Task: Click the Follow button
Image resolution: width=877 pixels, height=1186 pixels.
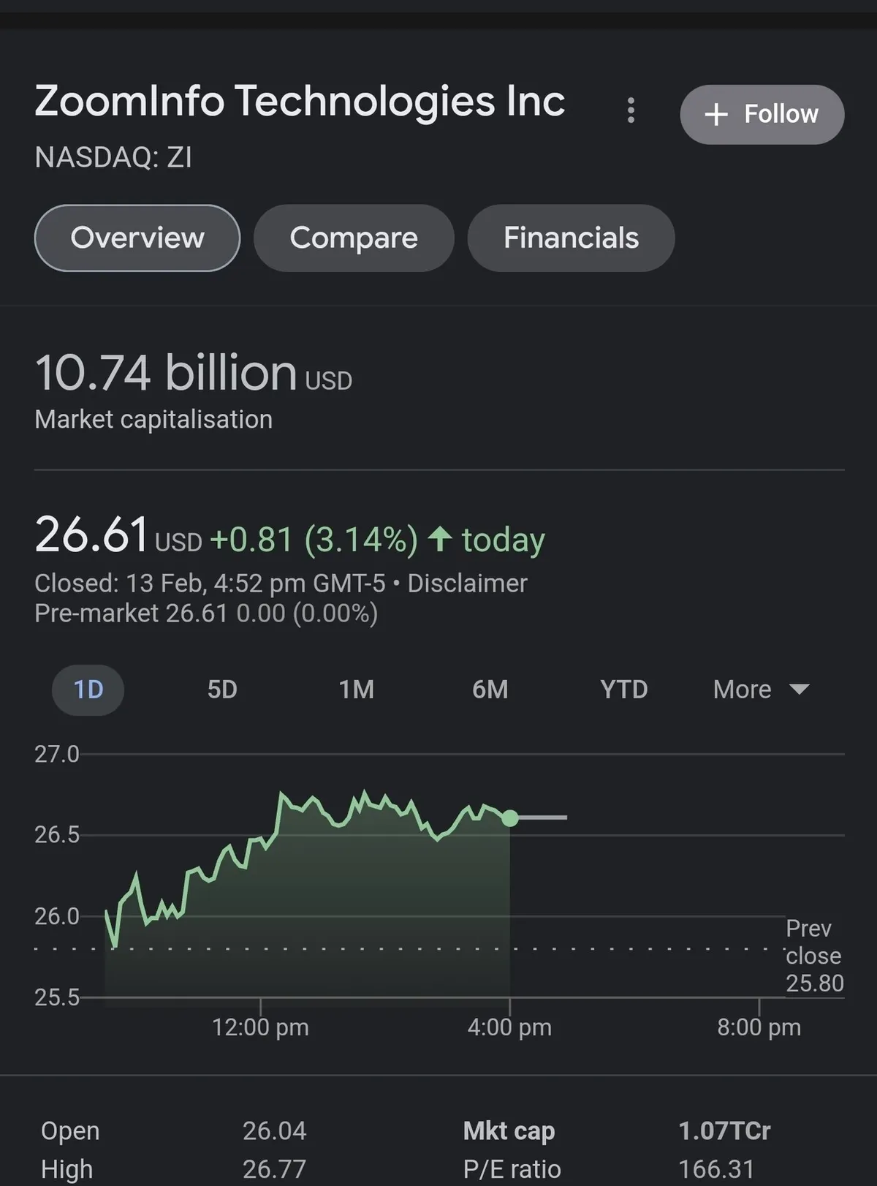Action: pyautogui.click(x=762, y=114)
